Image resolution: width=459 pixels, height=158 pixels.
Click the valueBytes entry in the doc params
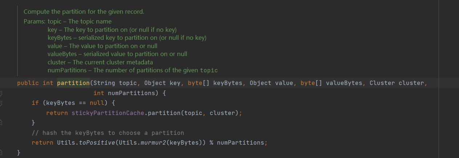[x=62, y=54]
